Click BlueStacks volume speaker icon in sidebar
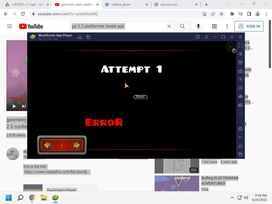The image size is (272, 204). coord(240,54)
